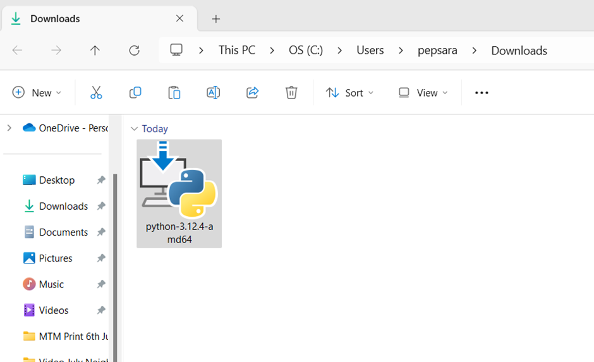Click chevron after pepsara in path

[475, 51]
